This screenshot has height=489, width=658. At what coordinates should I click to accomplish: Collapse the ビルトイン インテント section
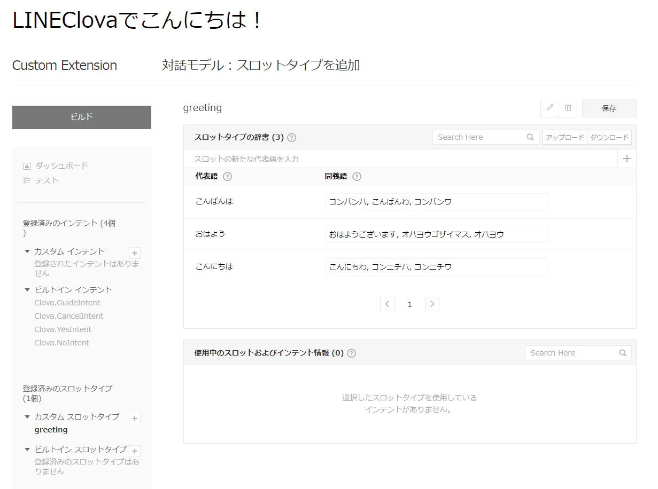27,290
